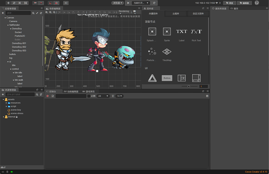This screenshot has height=174, width=269.
Task: Switch to built-in controls tab (内置控件)
Action: [153, 14]
